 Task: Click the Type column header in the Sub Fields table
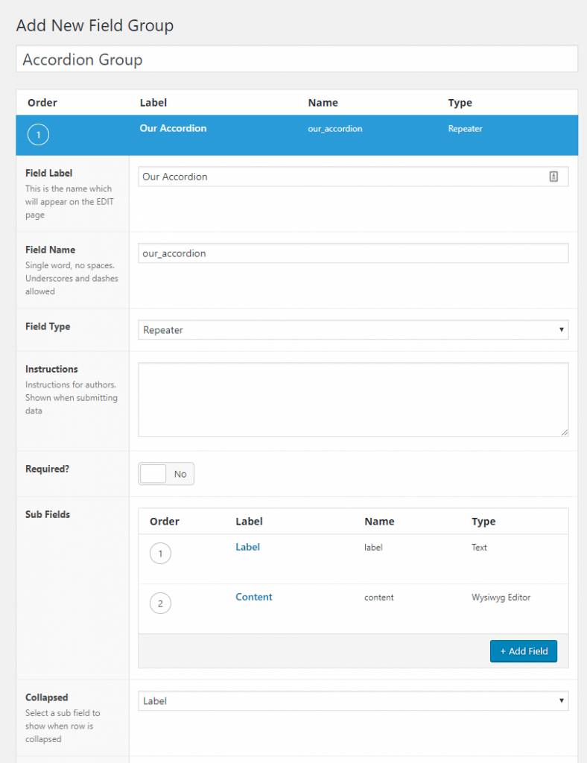483,521
